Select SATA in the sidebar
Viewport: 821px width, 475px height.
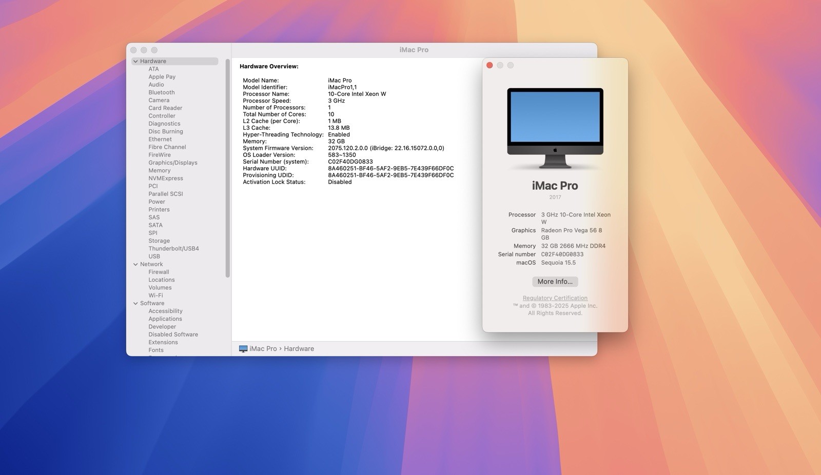point(155,225)
